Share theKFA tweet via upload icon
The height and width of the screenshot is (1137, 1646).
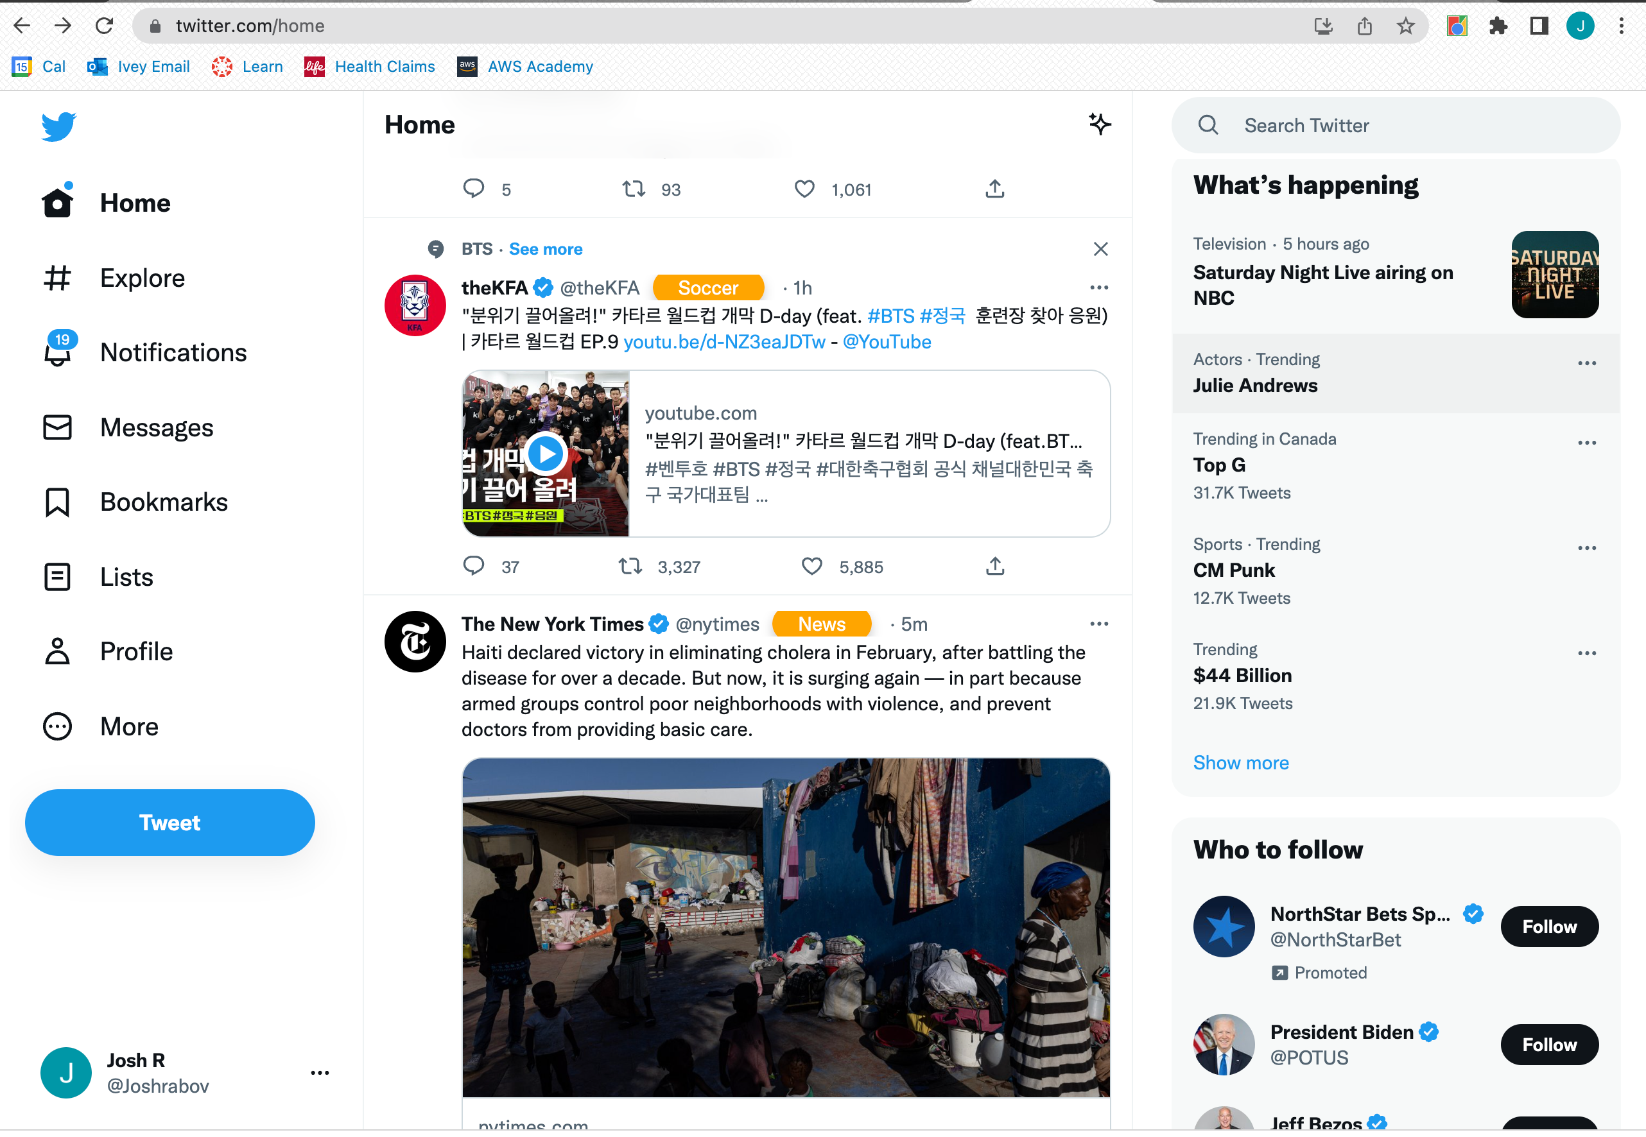point(994,567)
